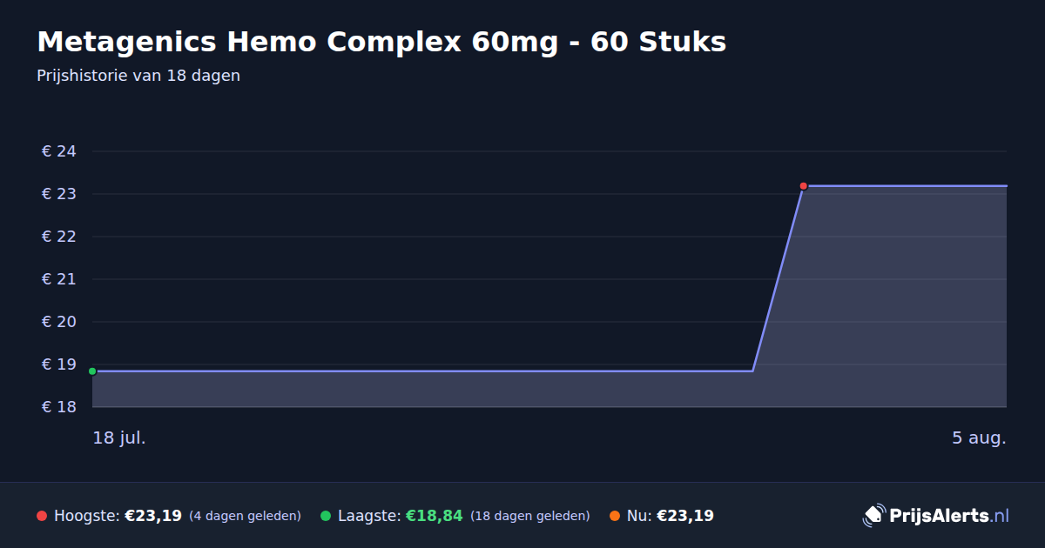Click the Hoogste €23,19 price value

point(153,516)
